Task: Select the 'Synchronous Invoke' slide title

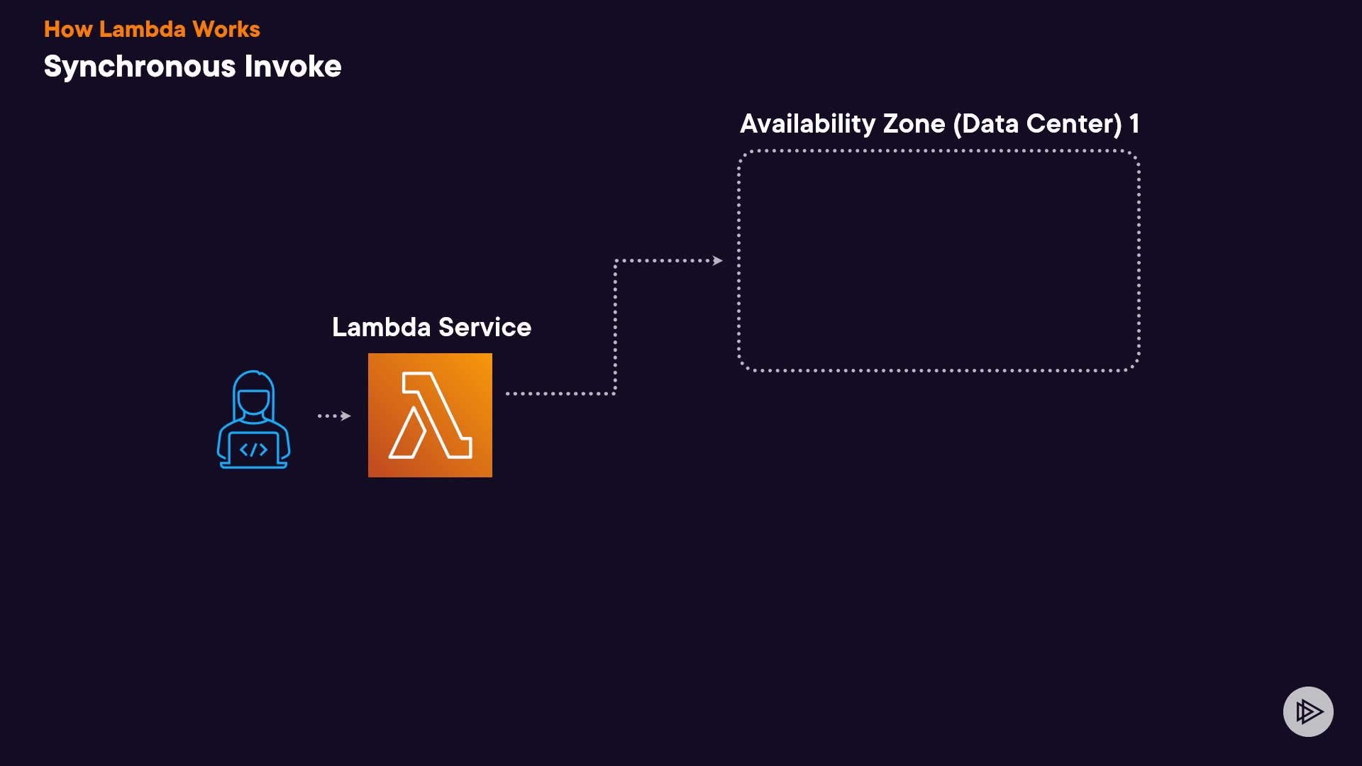Action: tap(192, 67)
